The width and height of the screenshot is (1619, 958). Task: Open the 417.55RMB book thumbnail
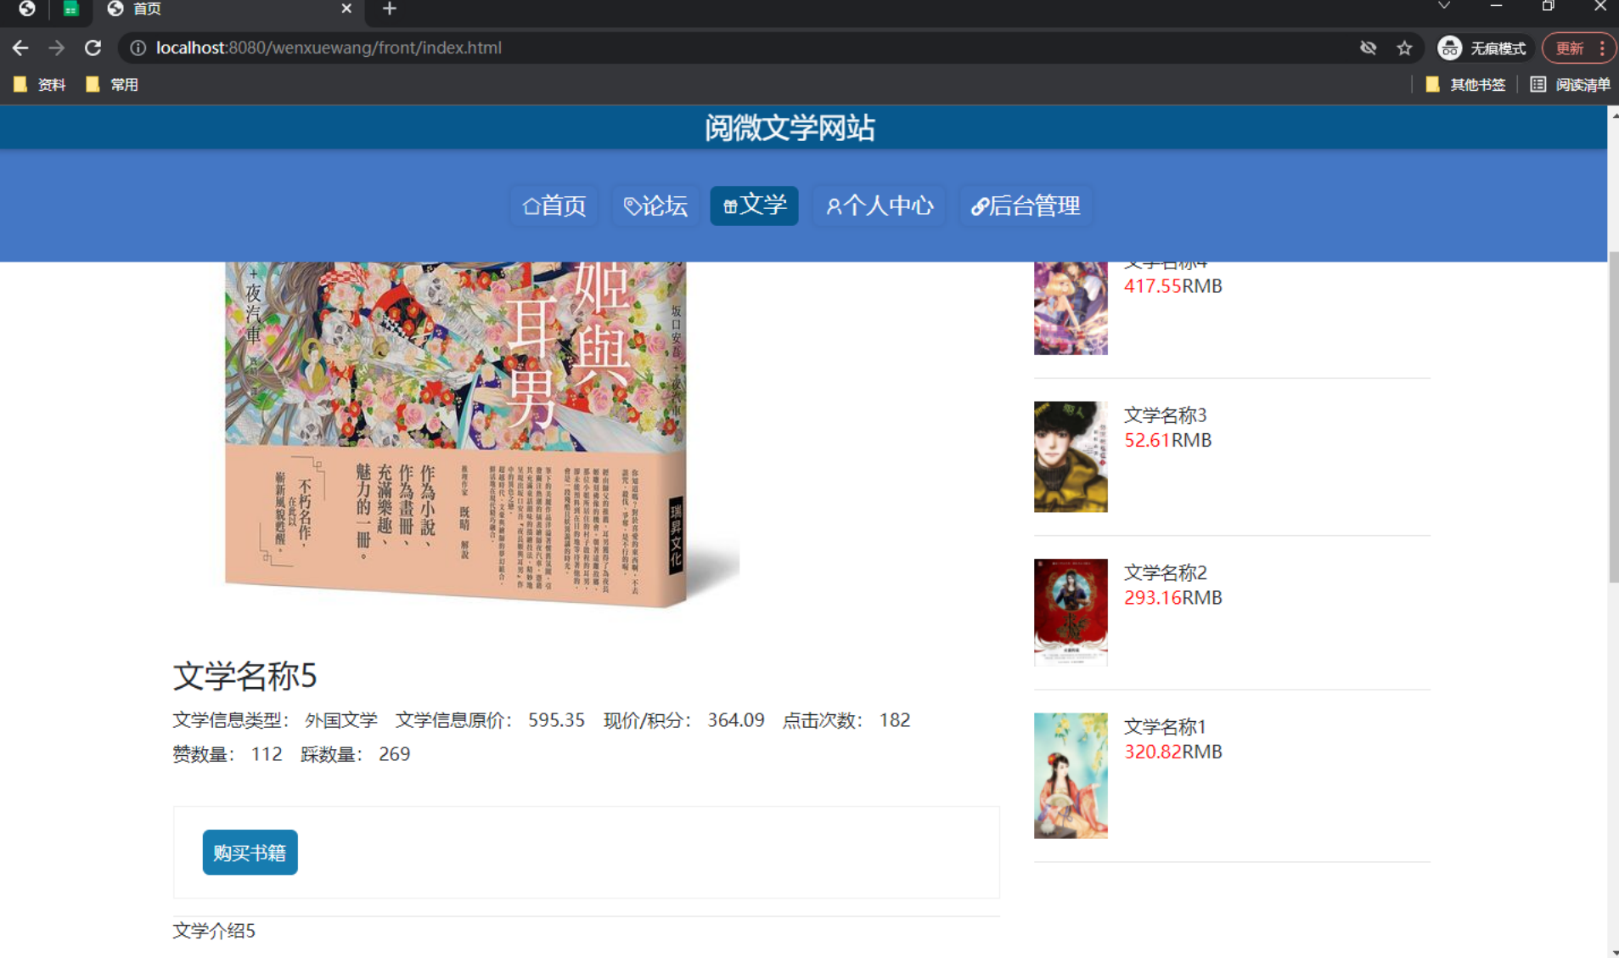1071,307
